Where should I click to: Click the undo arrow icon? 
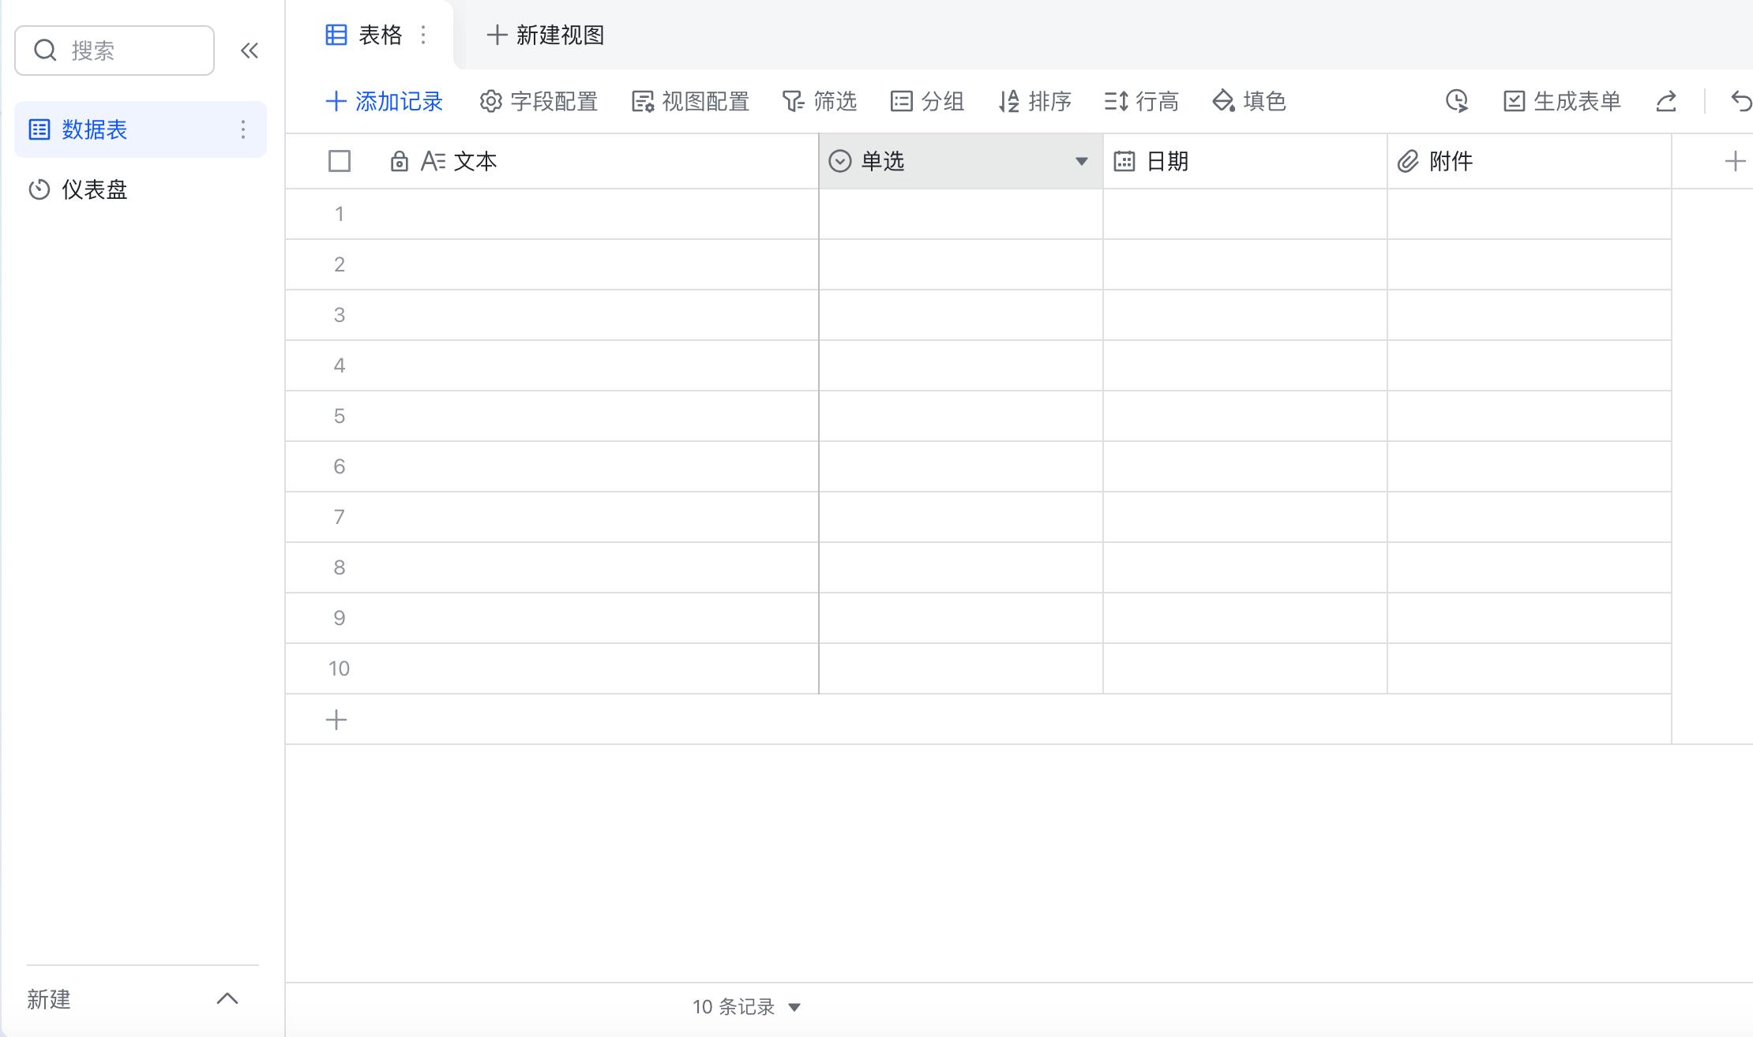pos(1740,101)
